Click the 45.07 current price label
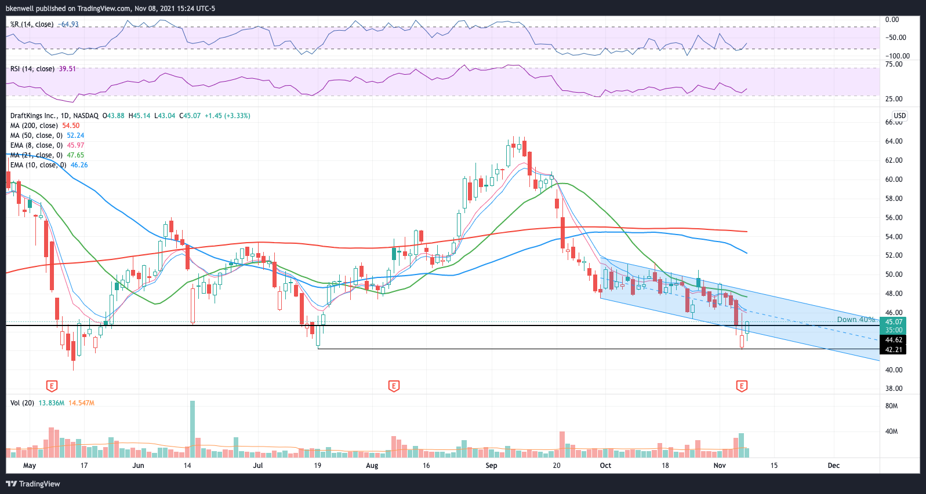 [894, 322]
